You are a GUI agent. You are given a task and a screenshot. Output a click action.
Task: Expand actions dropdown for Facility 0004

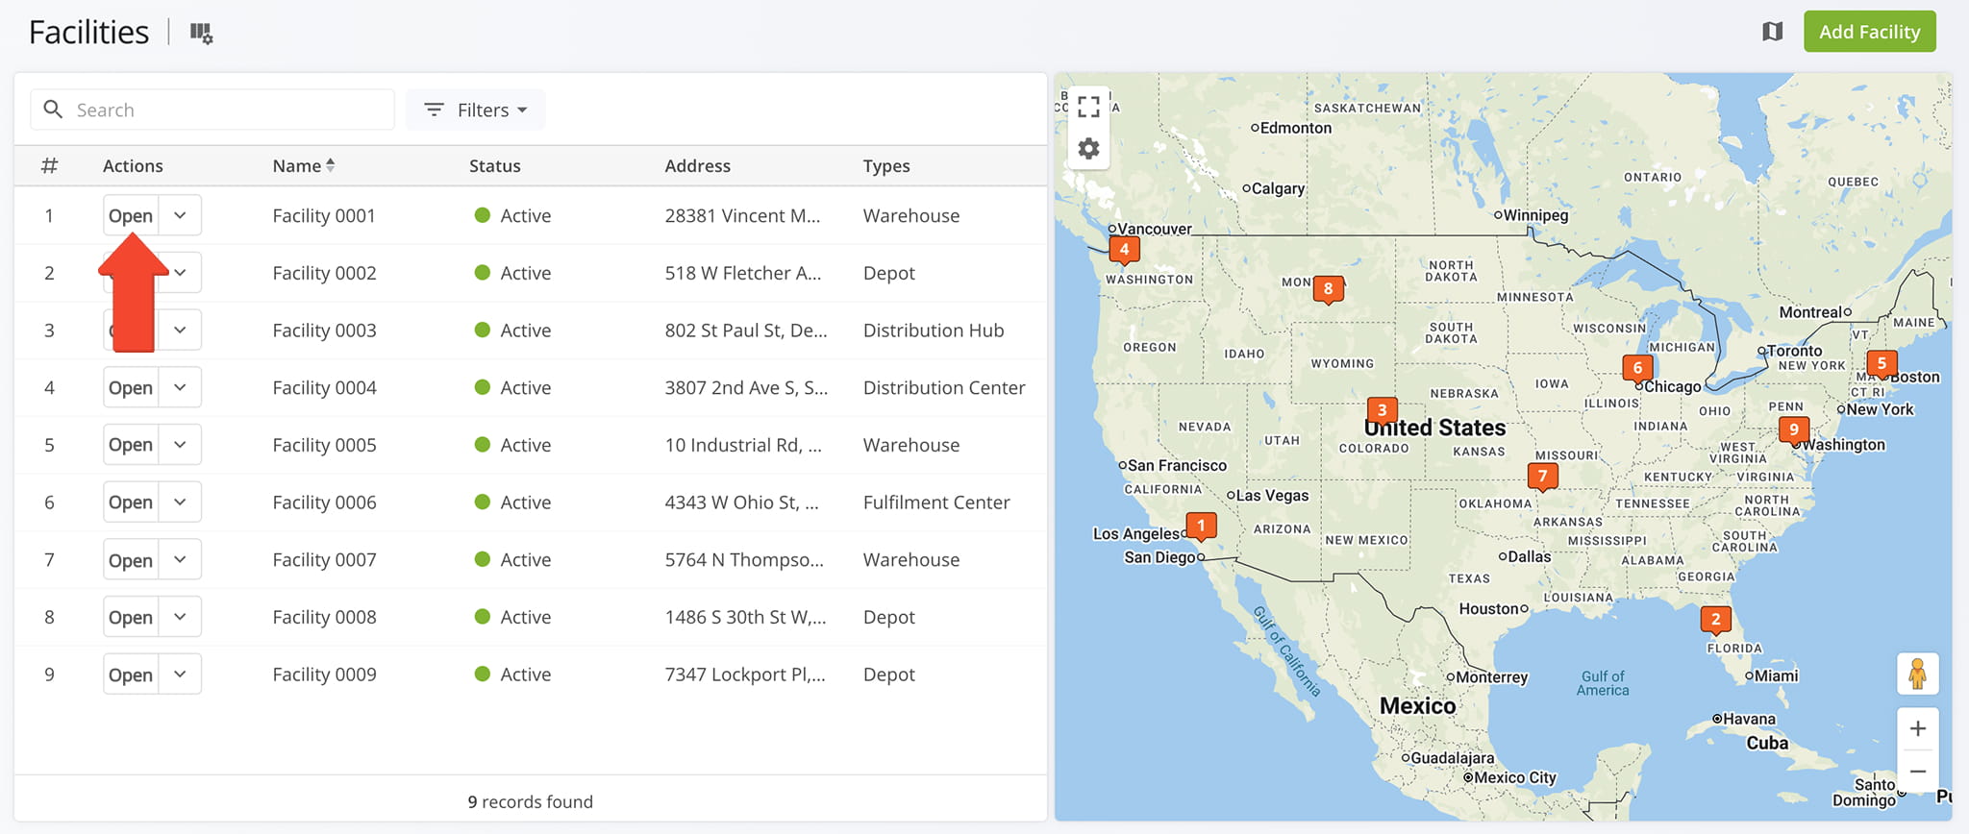[180, 387]
